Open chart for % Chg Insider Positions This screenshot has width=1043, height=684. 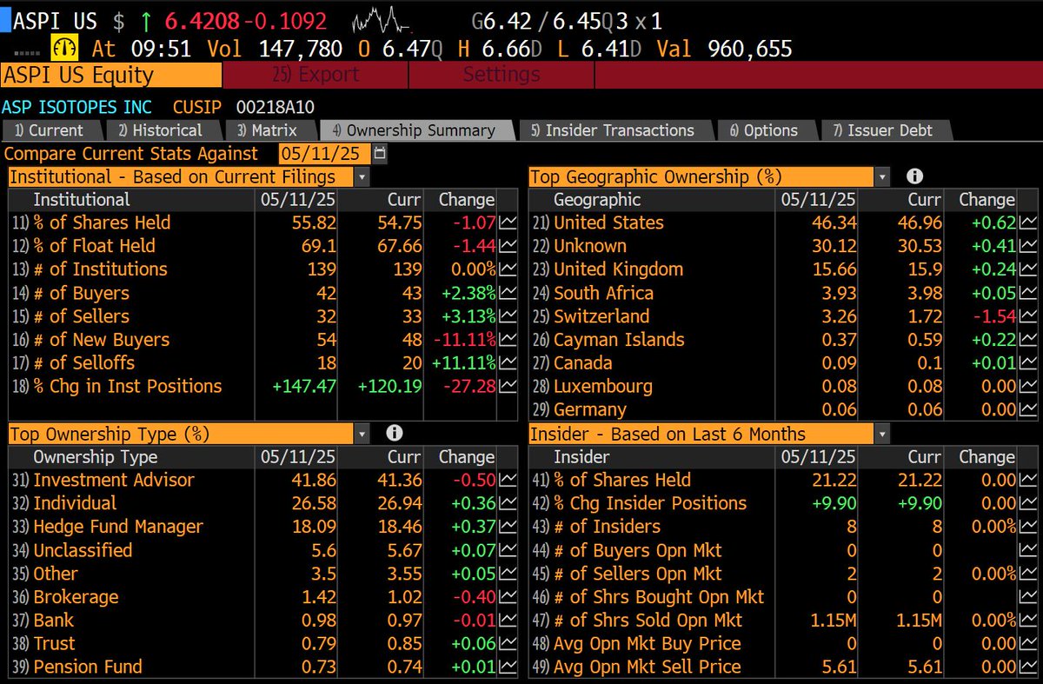(1028, 503)
